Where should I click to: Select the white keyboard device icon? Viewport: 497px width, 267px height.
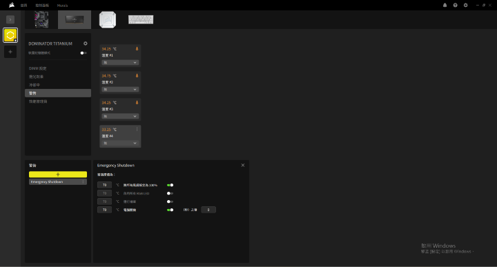[141, 19]
